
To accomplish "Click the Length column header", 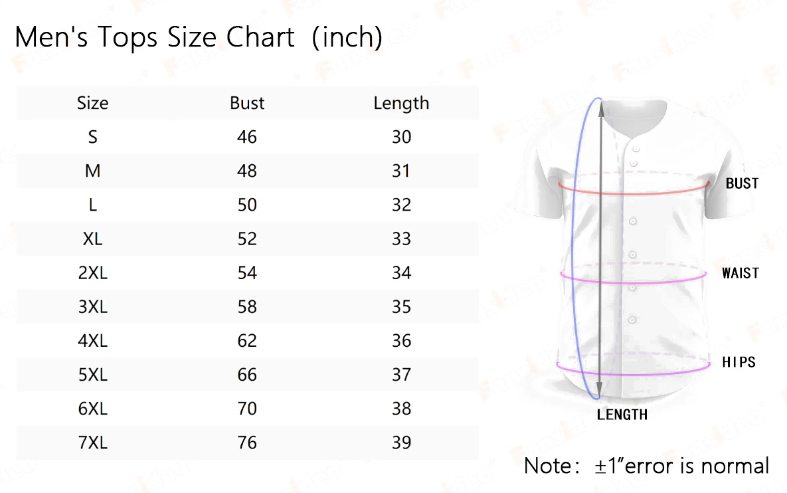I will 401,104.
